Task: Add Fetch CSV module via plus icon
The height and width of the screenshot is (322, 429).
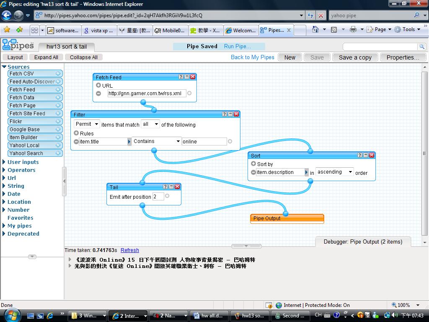Action: [58, 73]
